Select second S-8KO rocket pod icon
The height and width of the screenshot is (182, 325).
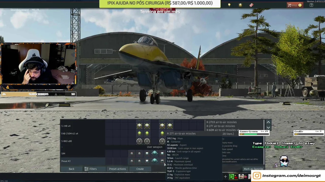click(147, 141)
